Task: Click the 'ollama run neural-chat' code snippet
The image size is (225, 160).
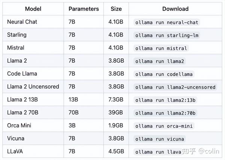Action: [166, 22]
